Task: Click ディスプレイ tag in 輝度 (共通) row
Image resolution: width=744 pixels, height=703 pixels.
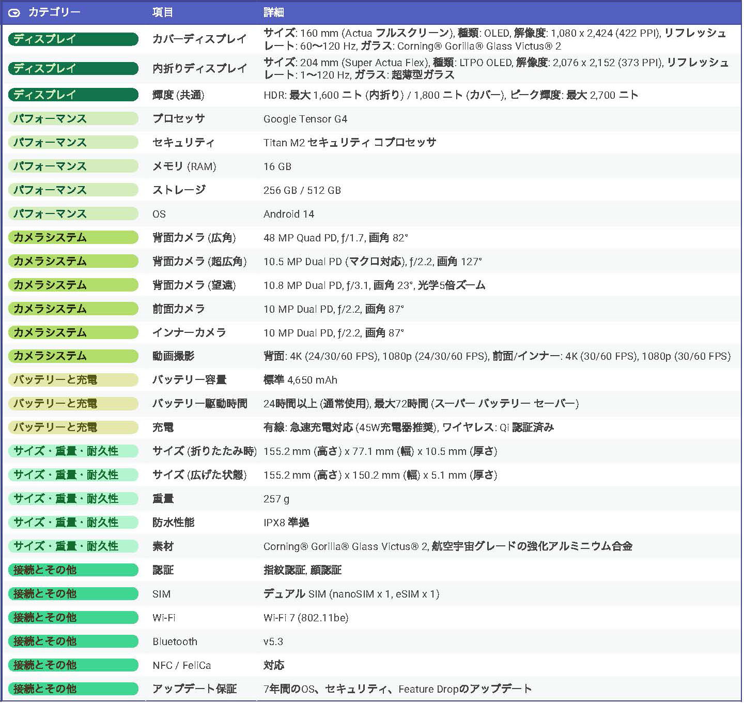Action: tap(73, 95)
